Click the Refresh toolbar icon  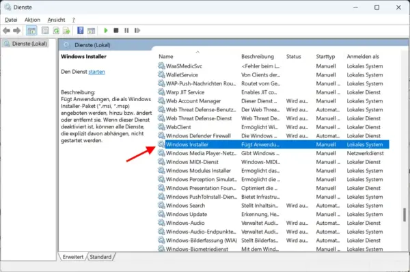[56, 31]
